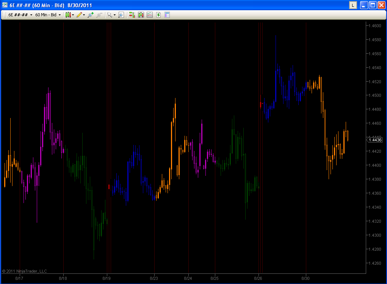The height and width of the screenshot is (284, 387).
Task: Open the indicators line chart icon
Action: (150, 15)
